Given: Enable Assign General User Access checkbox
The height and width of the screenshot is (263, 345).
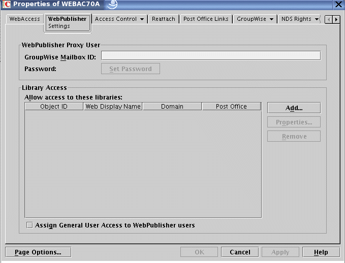Looking at the screenshot, I should [x=29, y=225].
